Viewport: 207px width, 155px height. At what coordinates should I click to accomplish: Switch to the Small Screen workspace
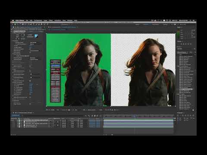tap(156, 25)
